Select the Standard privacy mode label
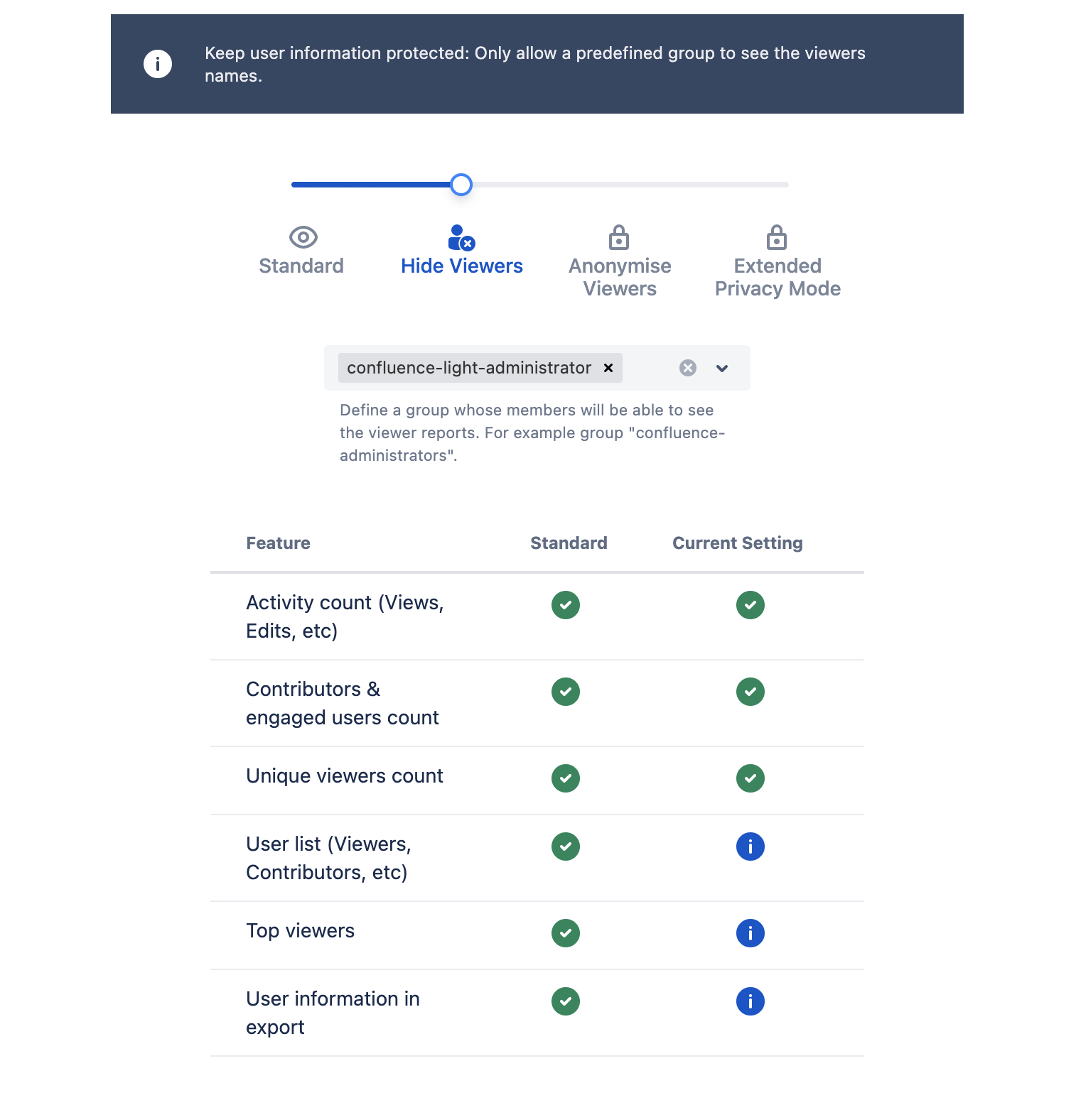This screenshot has height=1105, width=1076. 301,266
